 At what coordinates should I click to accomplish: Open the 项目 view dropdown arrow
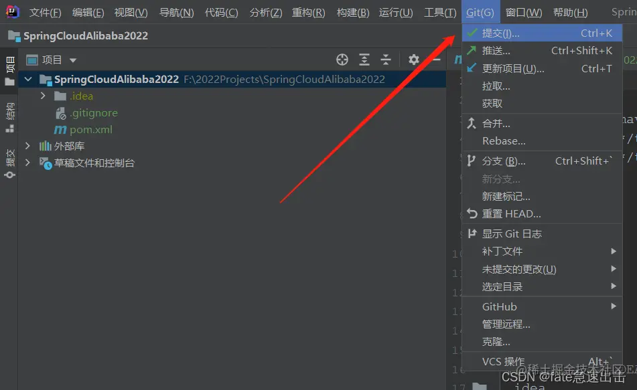click(72, 60)
